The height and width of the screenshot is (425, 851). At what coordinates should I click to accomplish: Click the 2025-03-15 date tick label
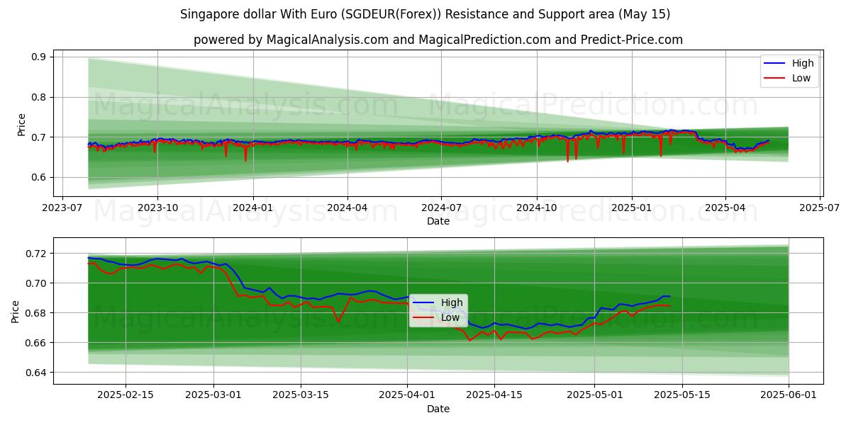[x=301, y=396]
